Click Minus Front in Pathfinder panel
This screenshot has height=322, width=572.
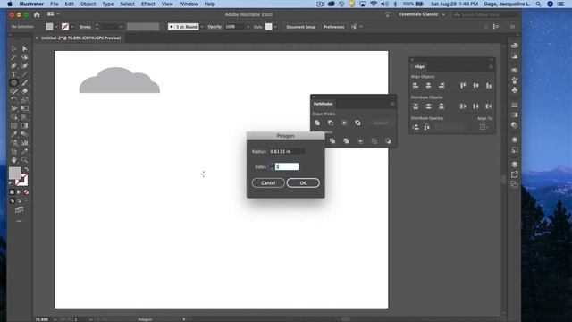(x=331, y=123)
